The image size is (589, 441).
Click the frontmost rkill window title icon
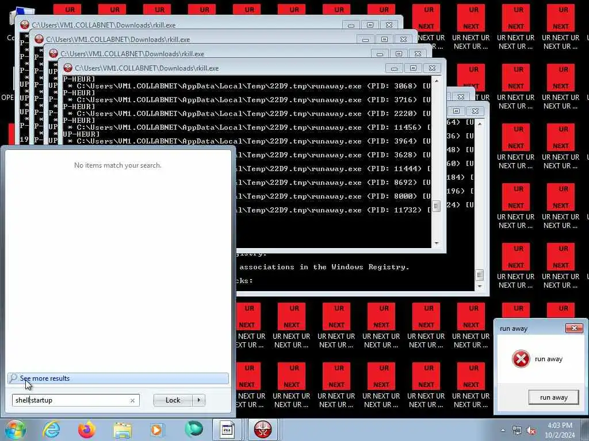tap(68, 68)
